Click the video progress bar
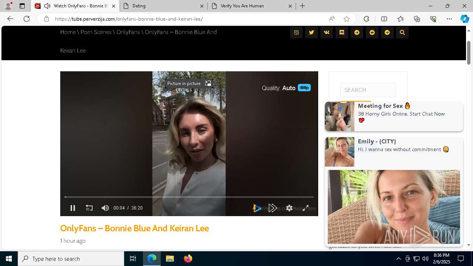473x266 pixels. click(x=189, y=197)
